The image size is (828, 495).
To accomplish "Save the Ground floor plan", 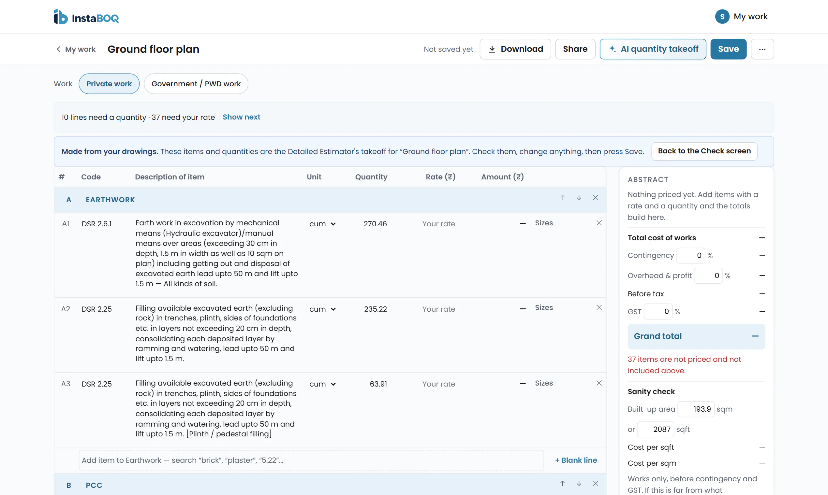I will 728,49.
